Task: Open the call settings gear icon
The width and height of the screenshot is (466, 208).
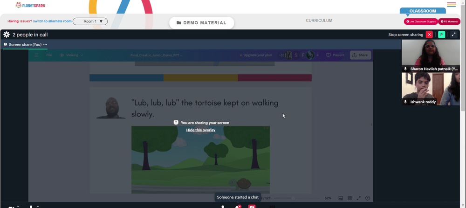Action: click(7, 35)
